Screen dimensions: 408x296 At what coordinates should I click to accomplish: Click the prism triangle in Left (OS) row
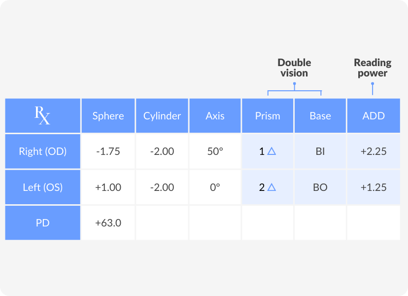272,187
